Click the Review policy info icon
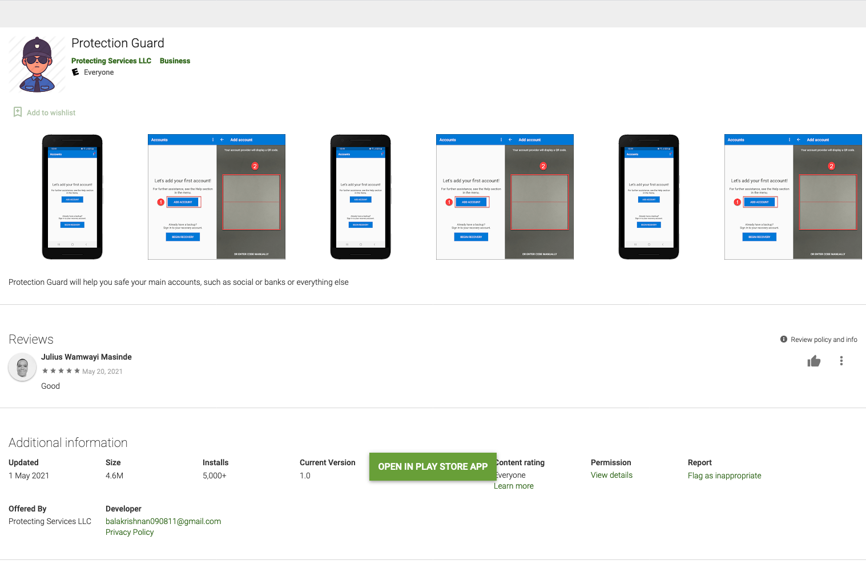866x564 pixels. tap(784, 339)
